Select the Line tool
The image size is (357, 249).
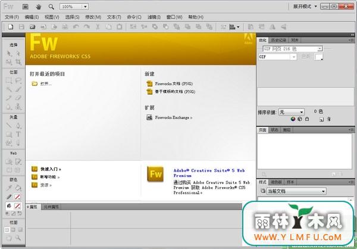pos(9,126)
